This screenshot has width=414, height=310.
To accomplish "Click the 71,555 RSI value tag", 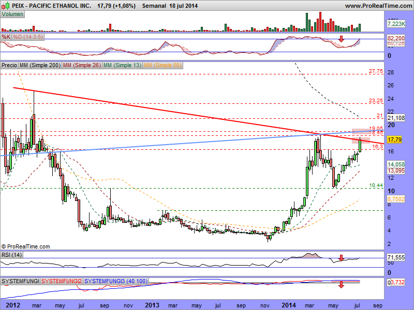I will 396,257.
